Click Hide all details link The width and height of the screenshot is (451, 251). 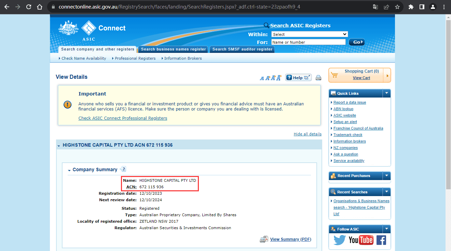307,134
